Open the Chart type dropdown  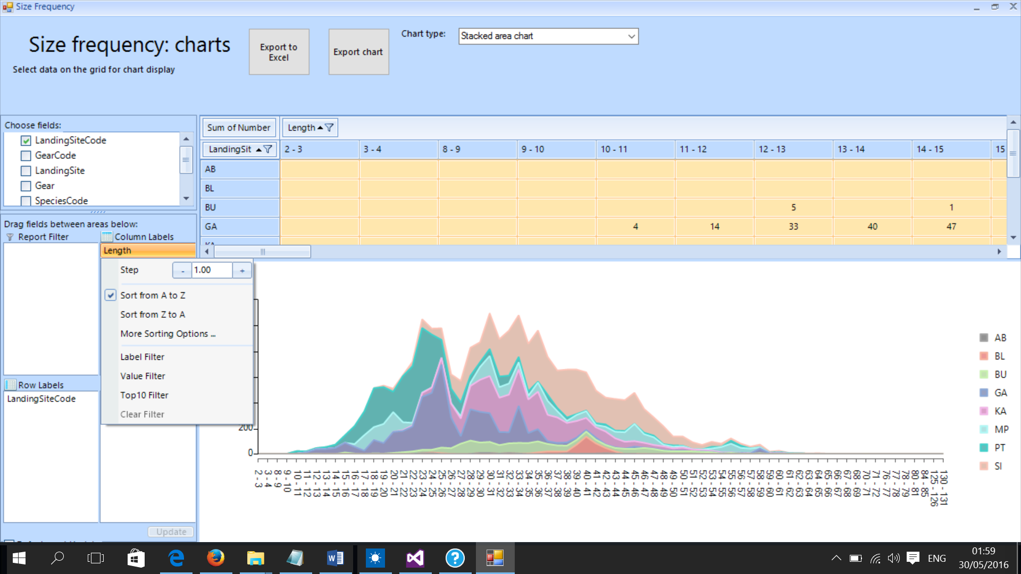pyautogui.click(x=631, y=36)
